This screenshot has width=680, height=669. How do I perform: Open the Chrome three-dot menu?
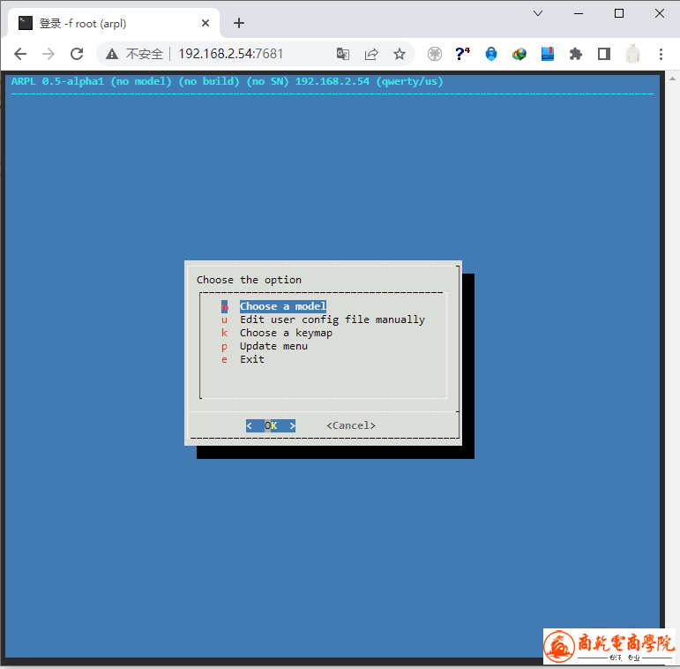point(661,54)
